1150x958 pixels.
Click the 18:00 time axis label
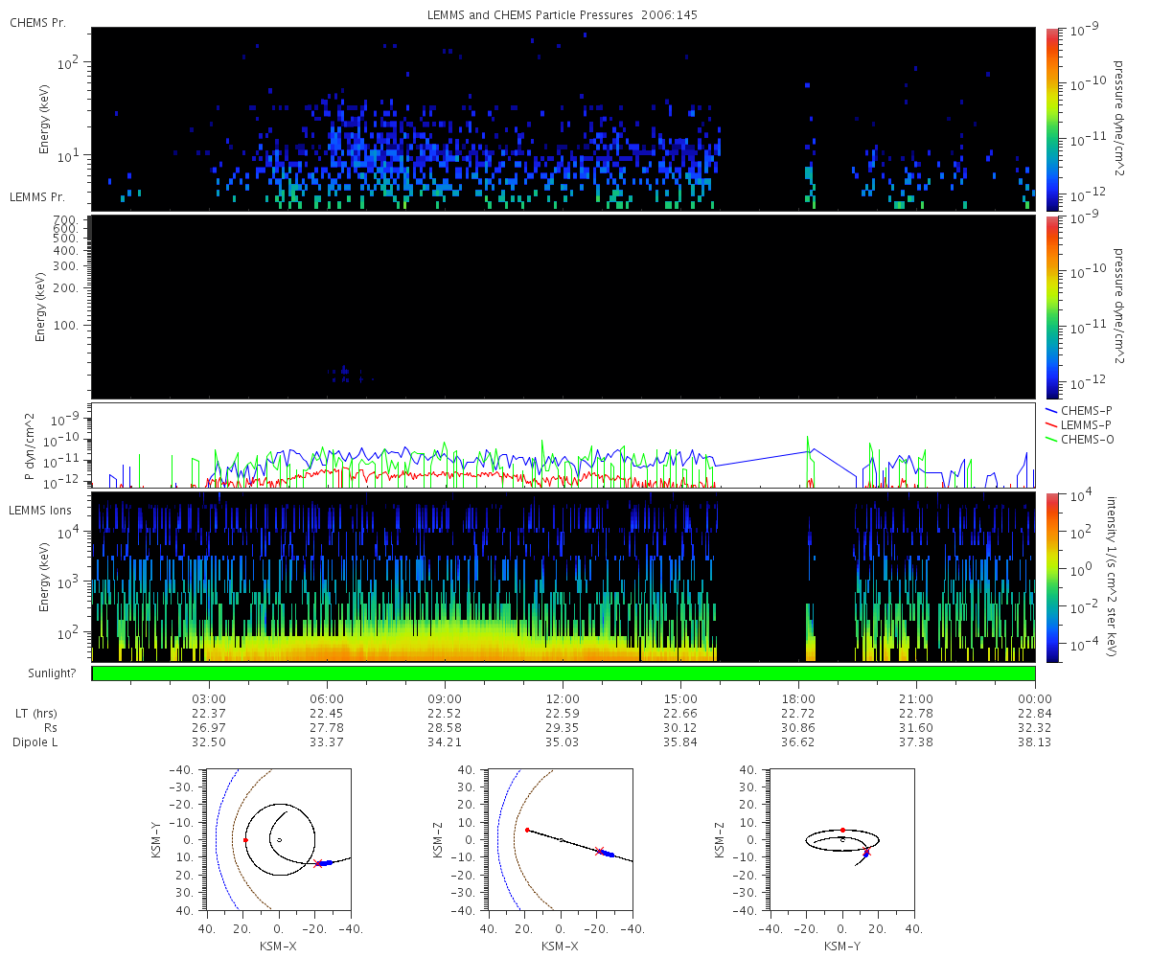point(798,698)
